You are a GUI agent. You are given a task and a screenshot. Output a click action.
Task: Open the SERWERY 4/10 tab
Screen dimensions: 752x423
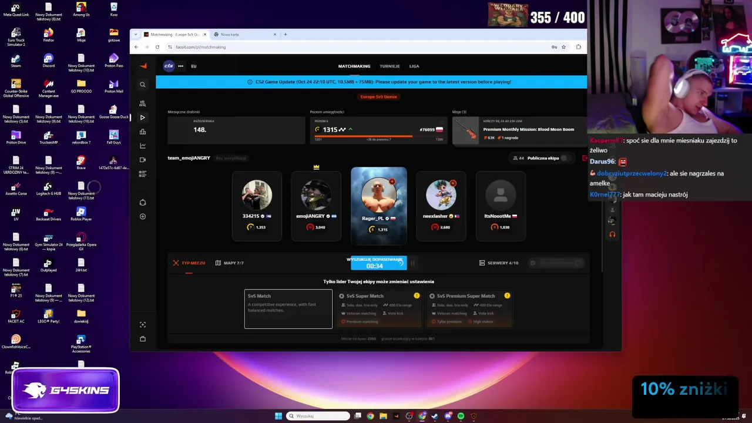click(x=499, y=263)
